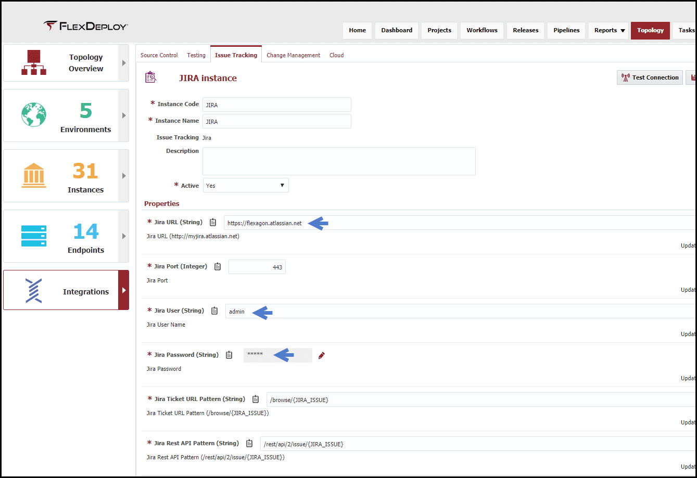Click the Jira User input field
The image size is (697, 478).
[461, 311]
